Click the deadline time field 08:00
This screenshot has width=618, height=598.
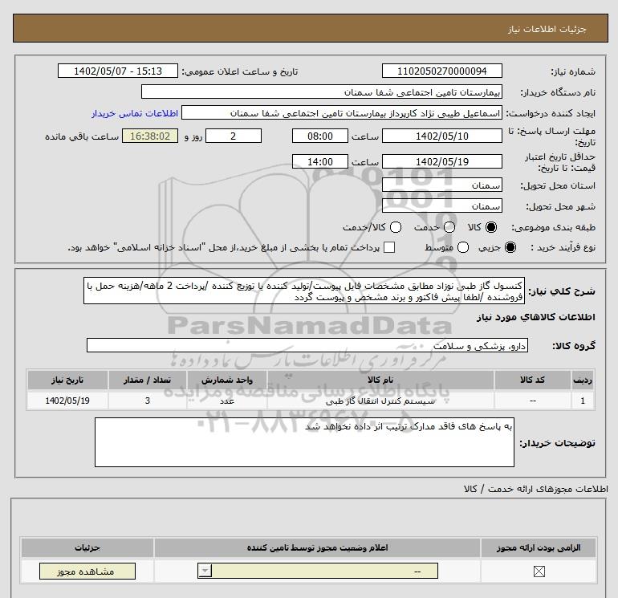click(x=320, y=136)
